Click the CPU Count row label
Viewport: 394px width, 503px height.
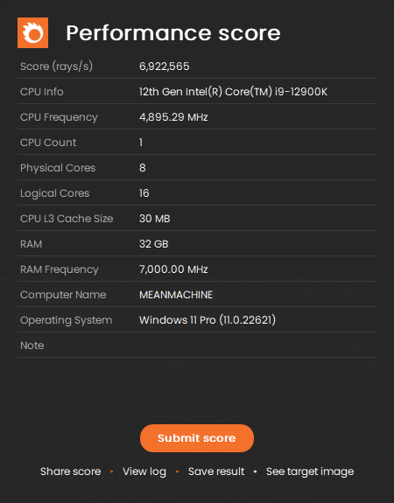coord(48,143)
